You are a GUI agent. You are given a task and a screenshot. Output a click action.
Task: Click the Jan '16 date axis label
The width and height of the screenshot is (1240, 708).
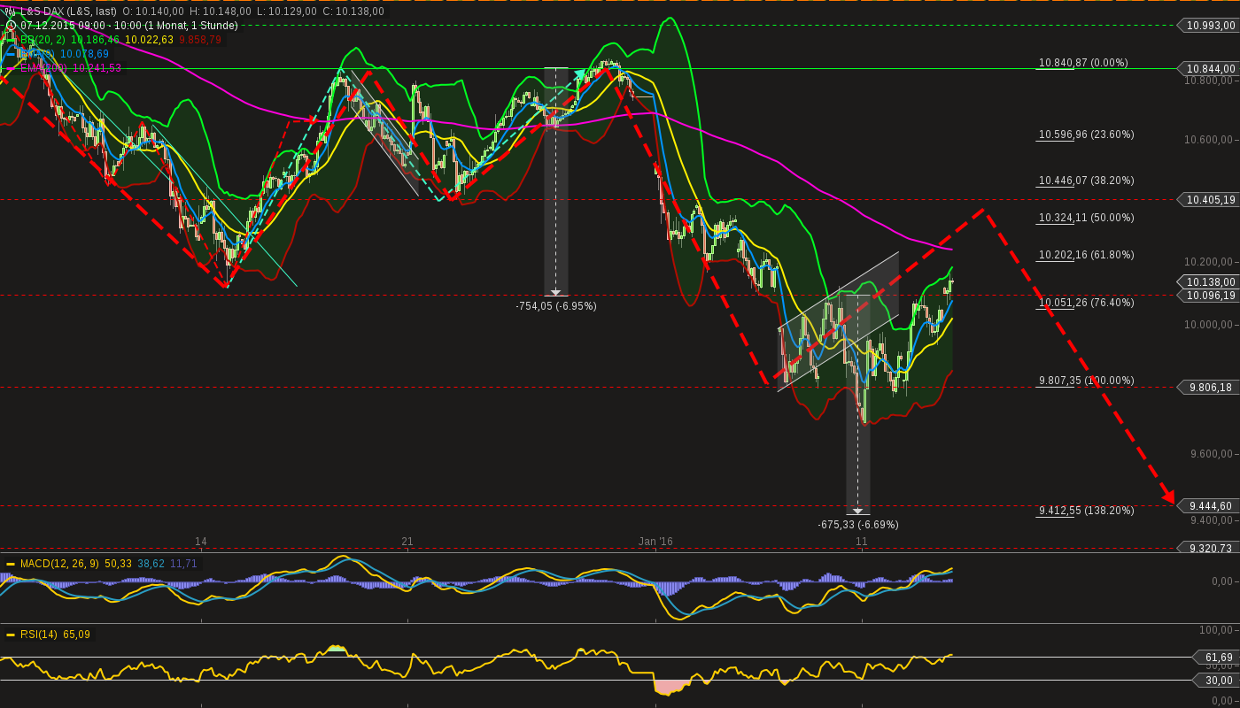pos(655,542)
